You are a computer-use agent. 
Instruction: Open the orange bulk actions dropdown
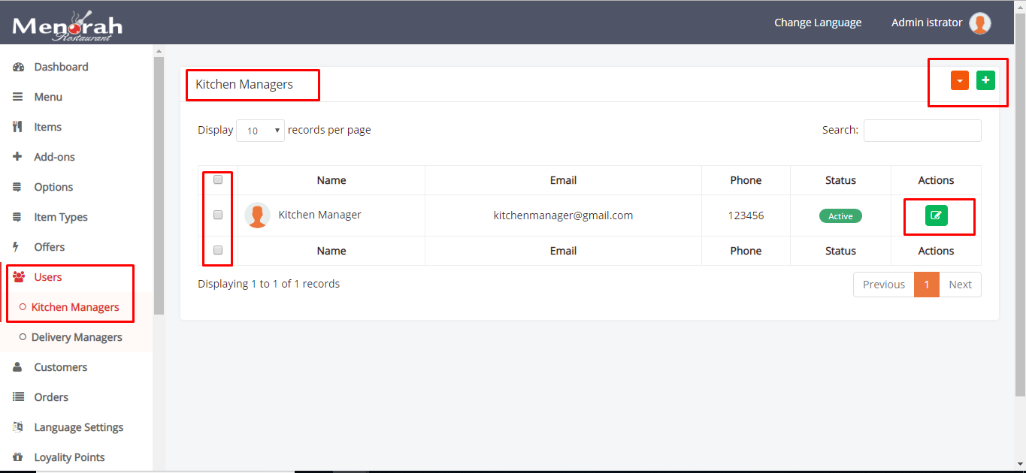(x=959, y=80)
